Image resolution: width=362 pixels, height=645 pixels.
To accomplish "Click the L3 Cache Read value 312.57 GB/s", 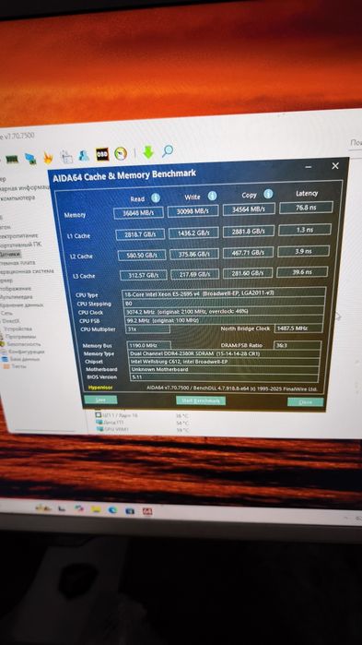I will [144, 275].
